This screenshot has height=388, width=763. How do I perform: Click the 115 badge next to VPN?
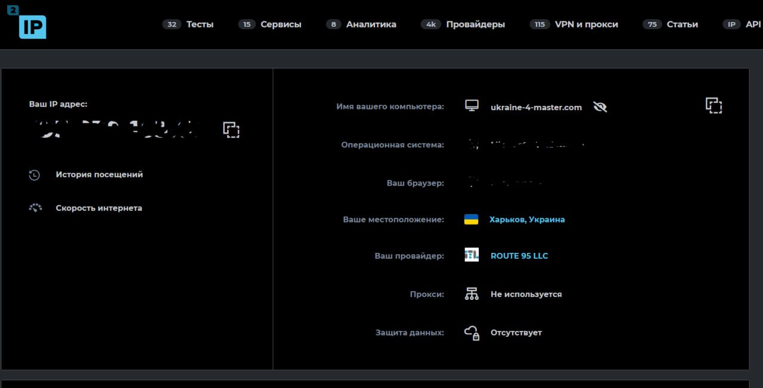(x=539, y=24)
